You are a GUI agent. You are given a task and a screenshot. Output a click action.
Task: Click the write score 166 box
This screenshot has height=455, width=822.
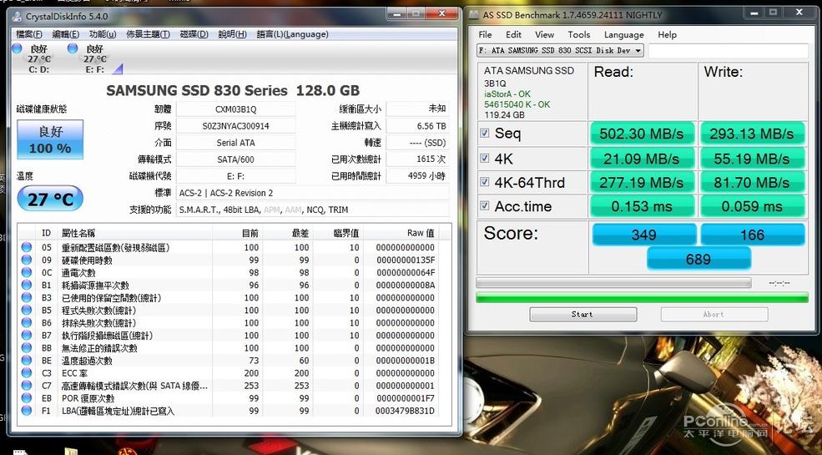tap(752, 235)
